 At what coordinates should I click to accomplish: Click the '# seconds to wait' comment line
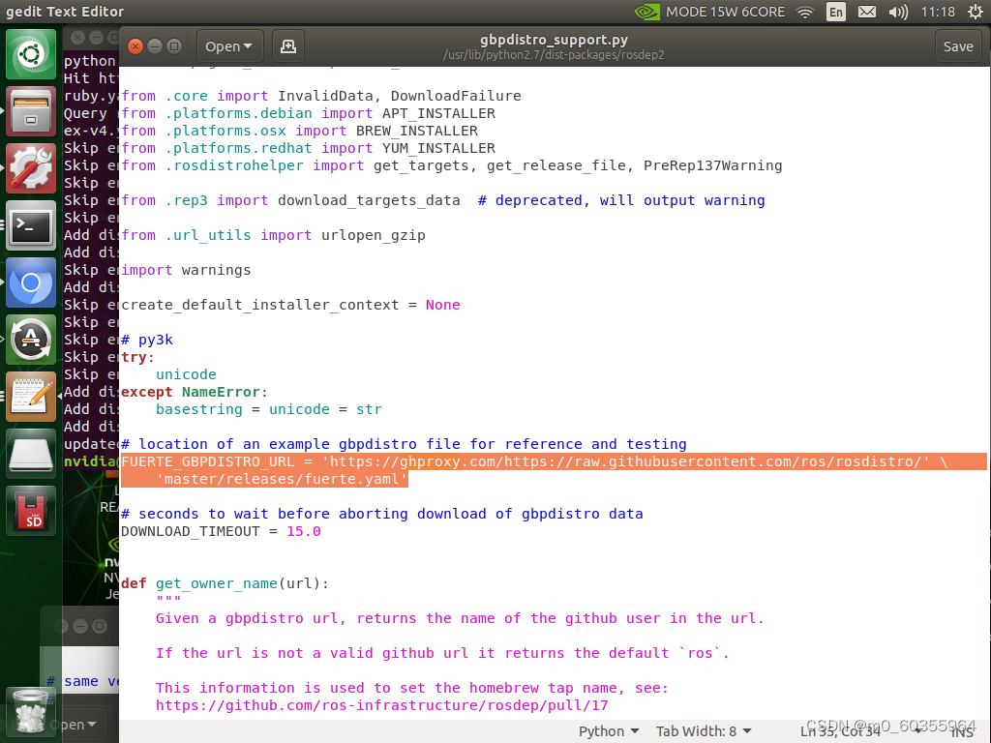[x=381, y=515]
